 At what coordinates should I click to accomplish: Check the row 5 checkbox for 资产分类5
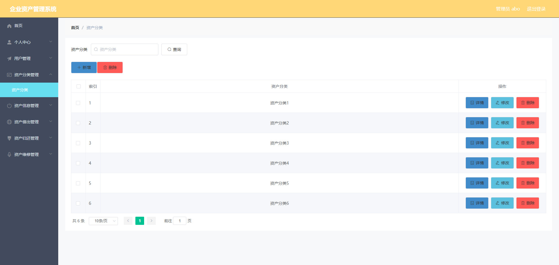coord(78,183)
